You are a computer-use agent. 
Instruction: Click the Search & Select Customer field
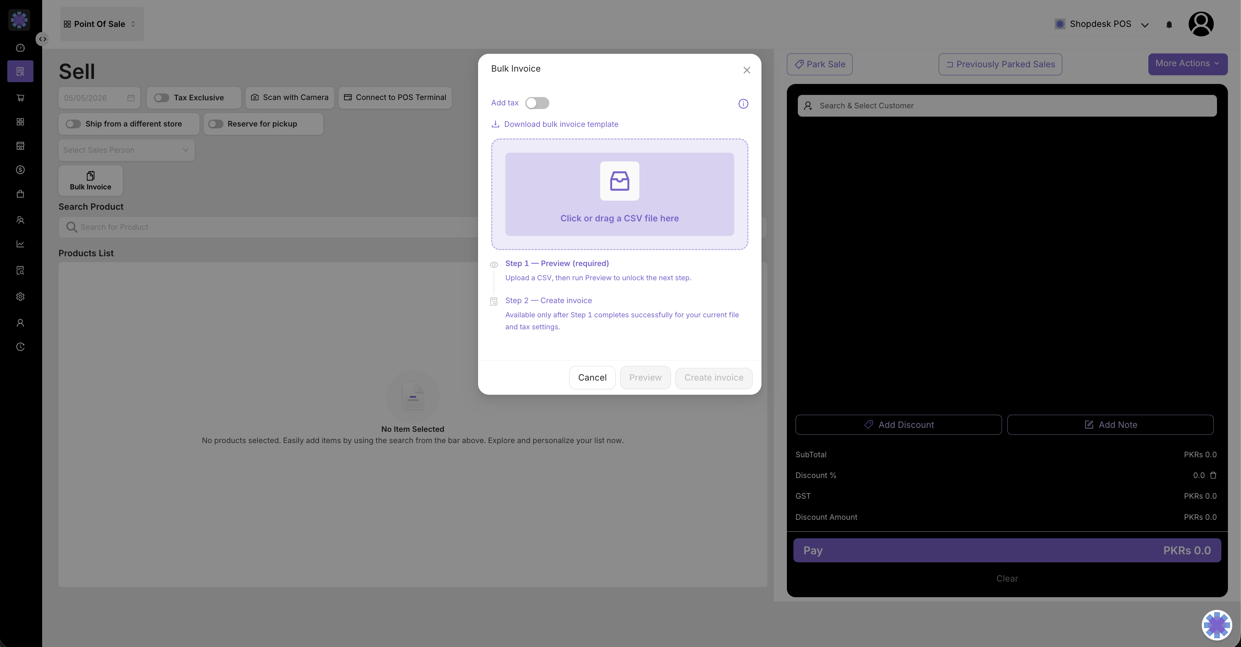(1007, 105)
